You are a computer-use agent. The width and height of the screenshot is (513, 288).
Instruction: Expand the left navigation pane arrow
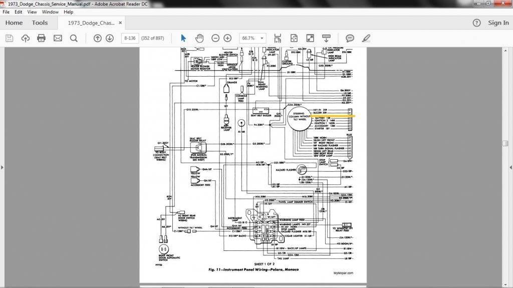3,167
